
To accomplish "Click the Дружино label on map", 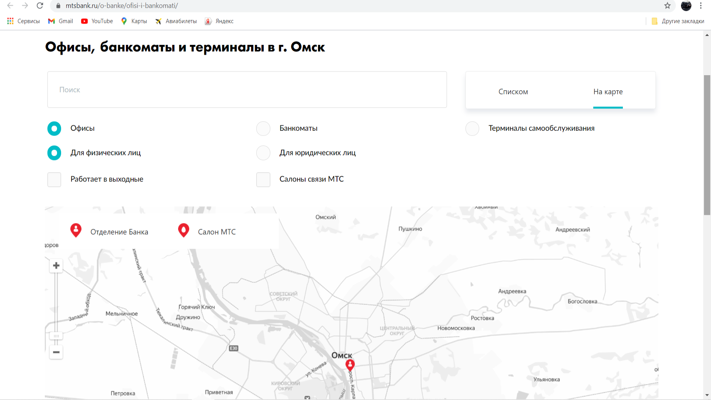I will coord(188,317).
